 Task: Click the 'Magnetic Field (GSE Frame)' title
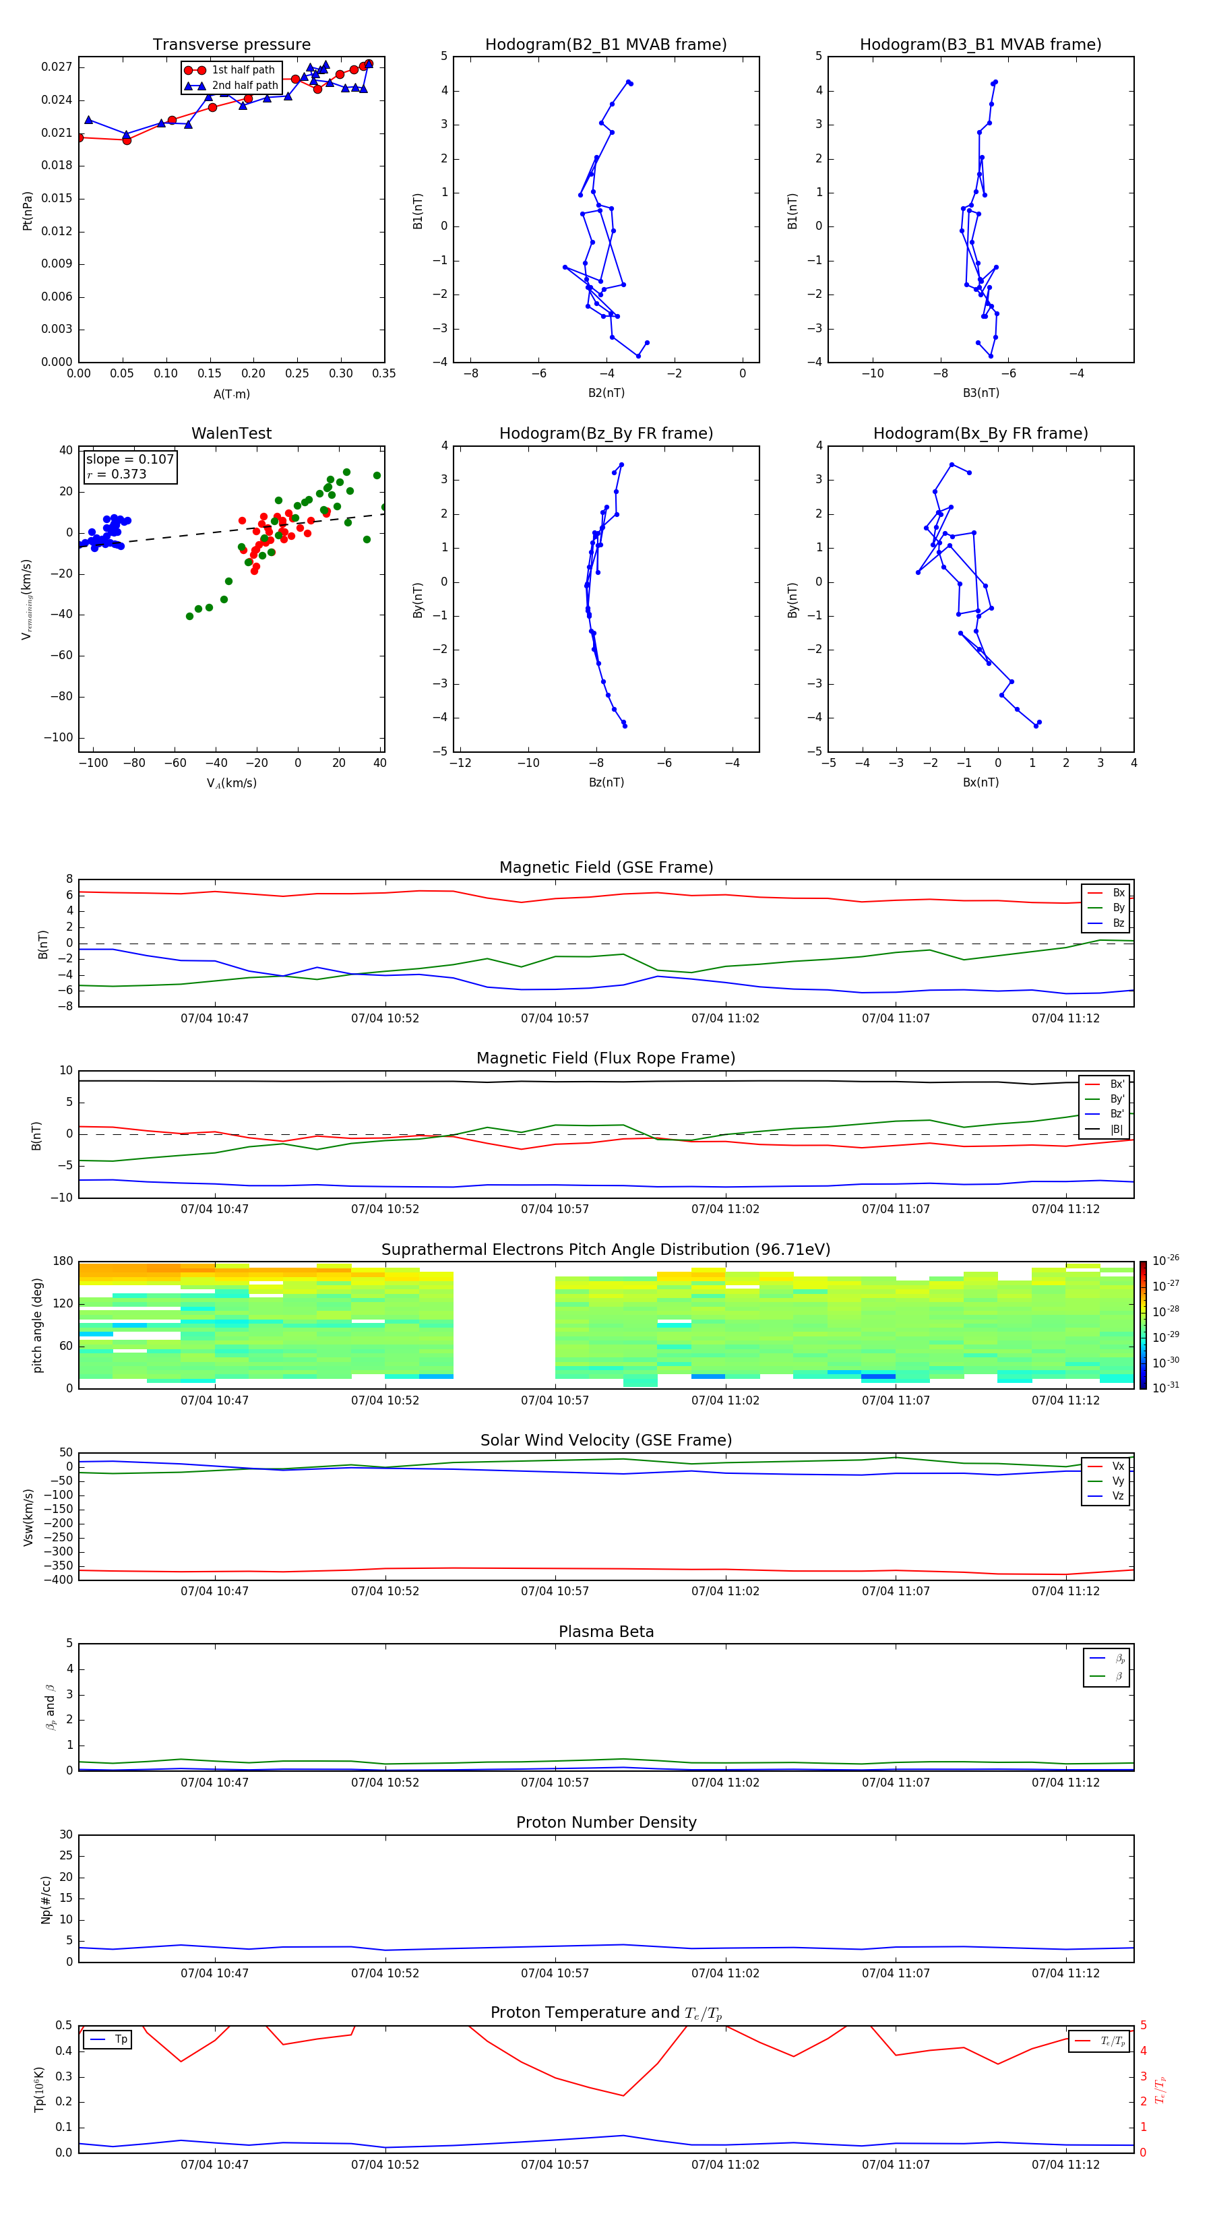coord(606,867)
